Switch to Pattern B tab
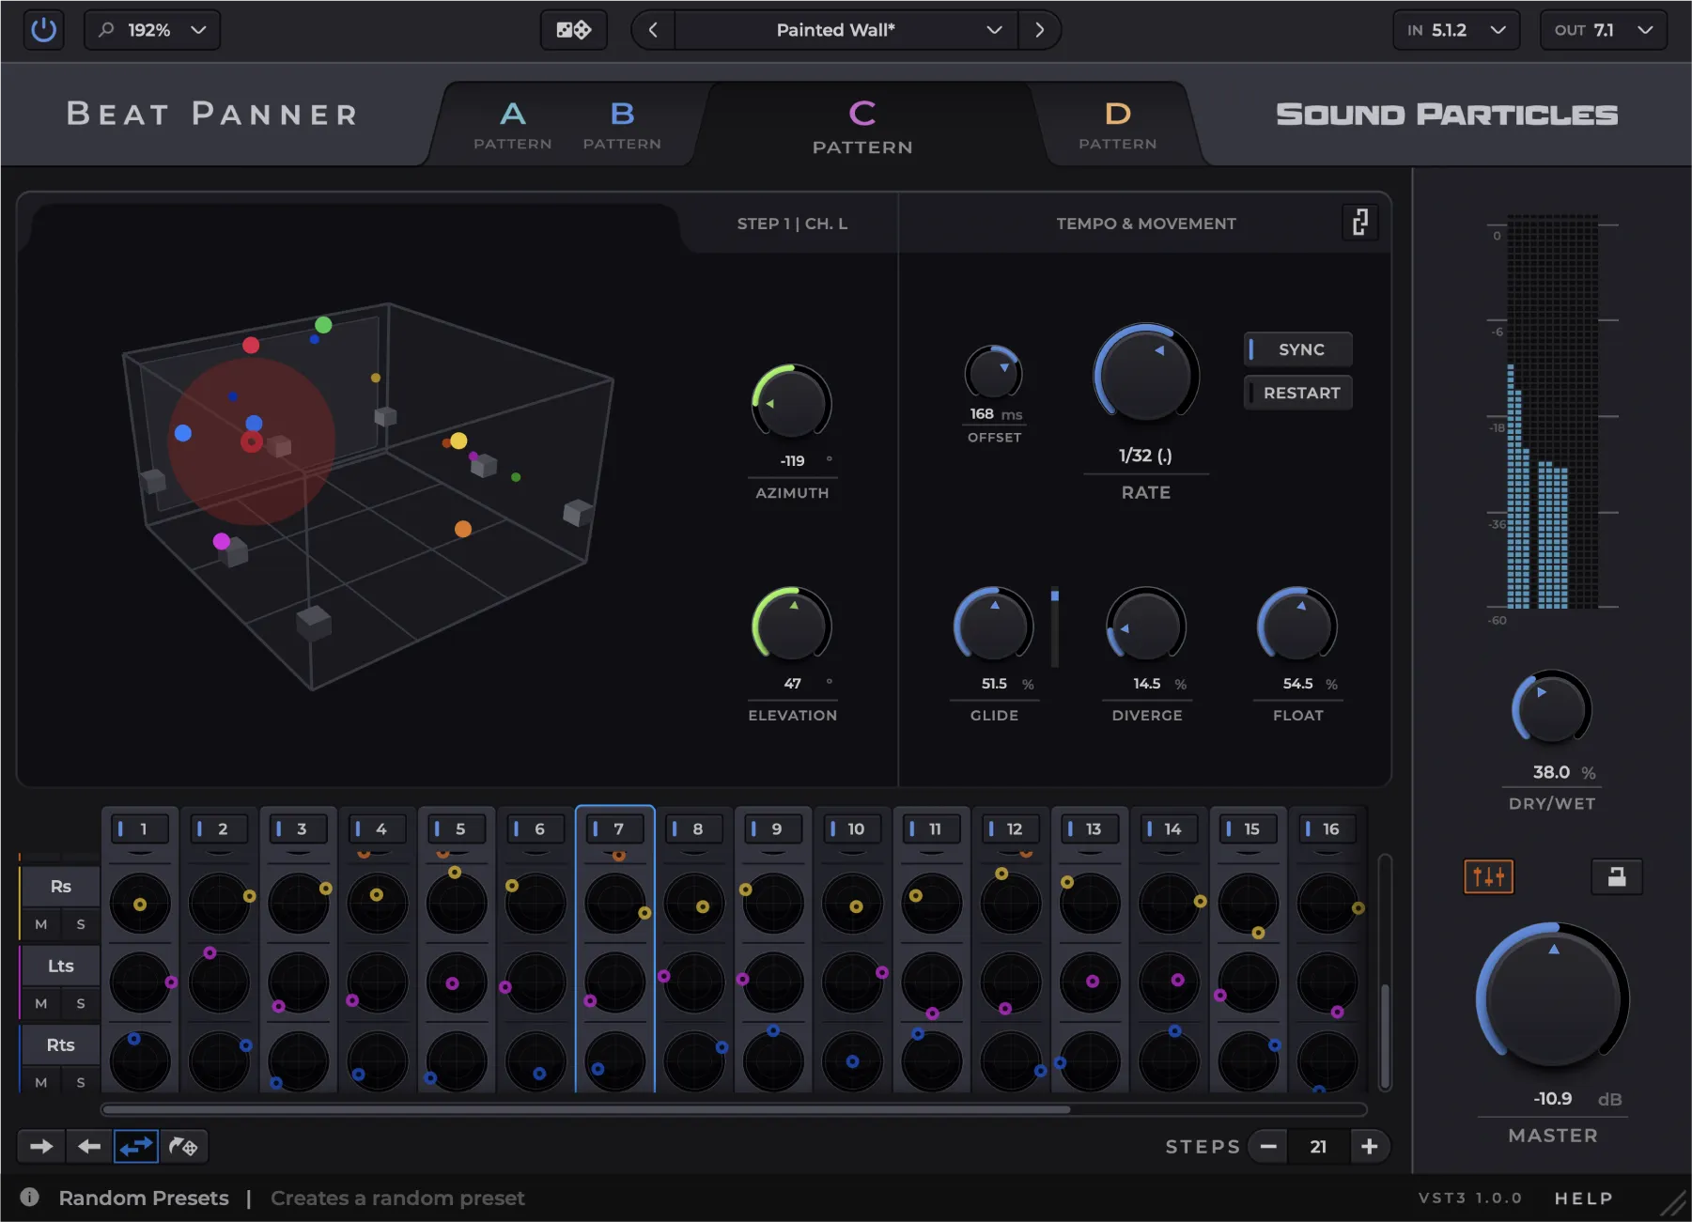The height and width of the screenshot is (1222, 1692). point(622,125)
